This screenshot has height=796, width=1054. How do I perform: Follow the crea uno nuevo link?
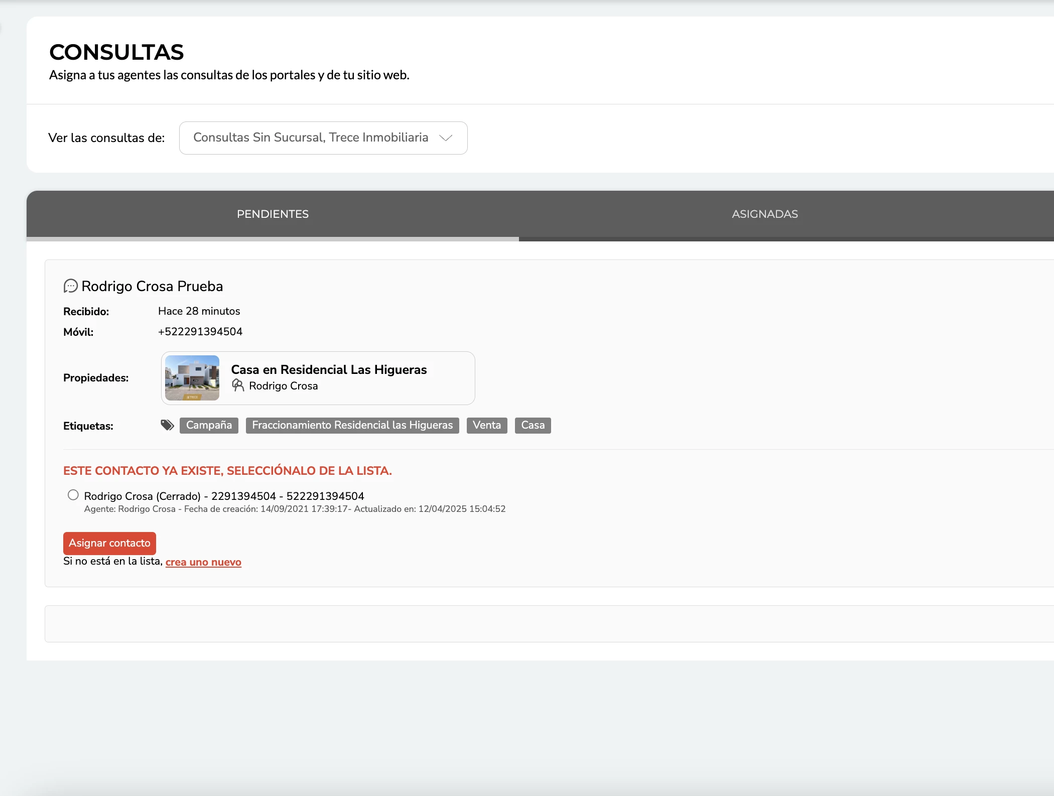point(203,562)
